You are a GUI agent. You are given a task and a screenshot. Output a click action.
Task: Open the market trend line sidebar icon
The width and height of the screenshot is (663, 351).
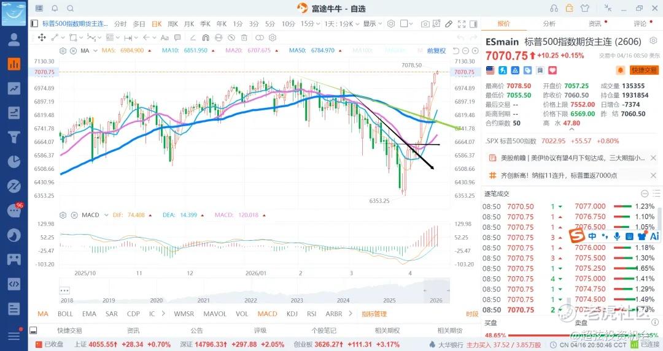tap(14, 89)
